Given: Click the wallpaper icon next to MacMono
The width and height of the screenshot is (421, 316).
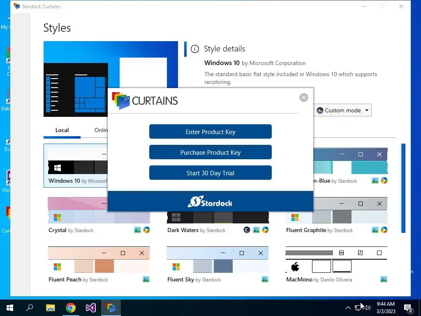Looking at the screenshot, I should (384, 279).
